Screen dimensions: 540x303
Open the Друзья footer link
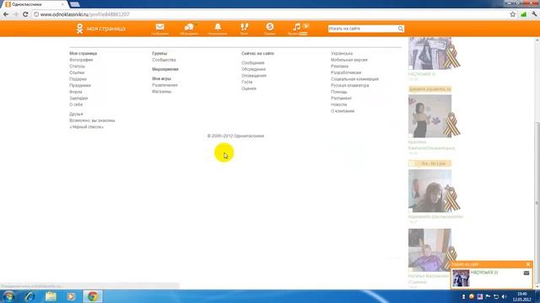(76, 114)
